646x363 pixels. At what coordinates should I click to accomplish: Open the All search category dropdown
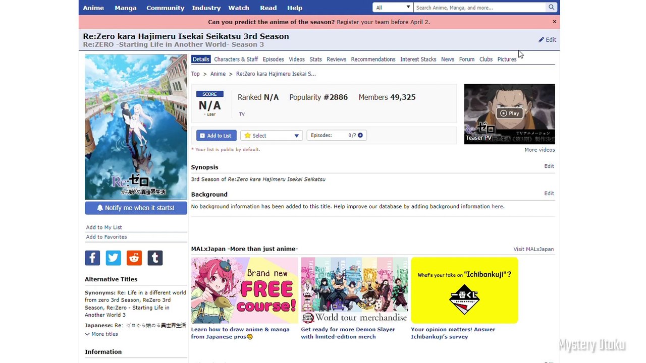coord(393,8)
